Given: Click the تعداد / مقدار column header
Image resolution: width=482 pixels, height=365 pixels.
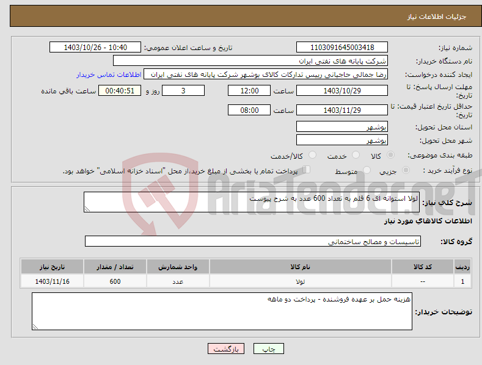Looking at the screenshot, I should (115, 267).
